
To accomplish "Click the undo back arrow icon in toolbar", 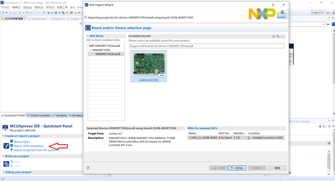I will [36, 13].
